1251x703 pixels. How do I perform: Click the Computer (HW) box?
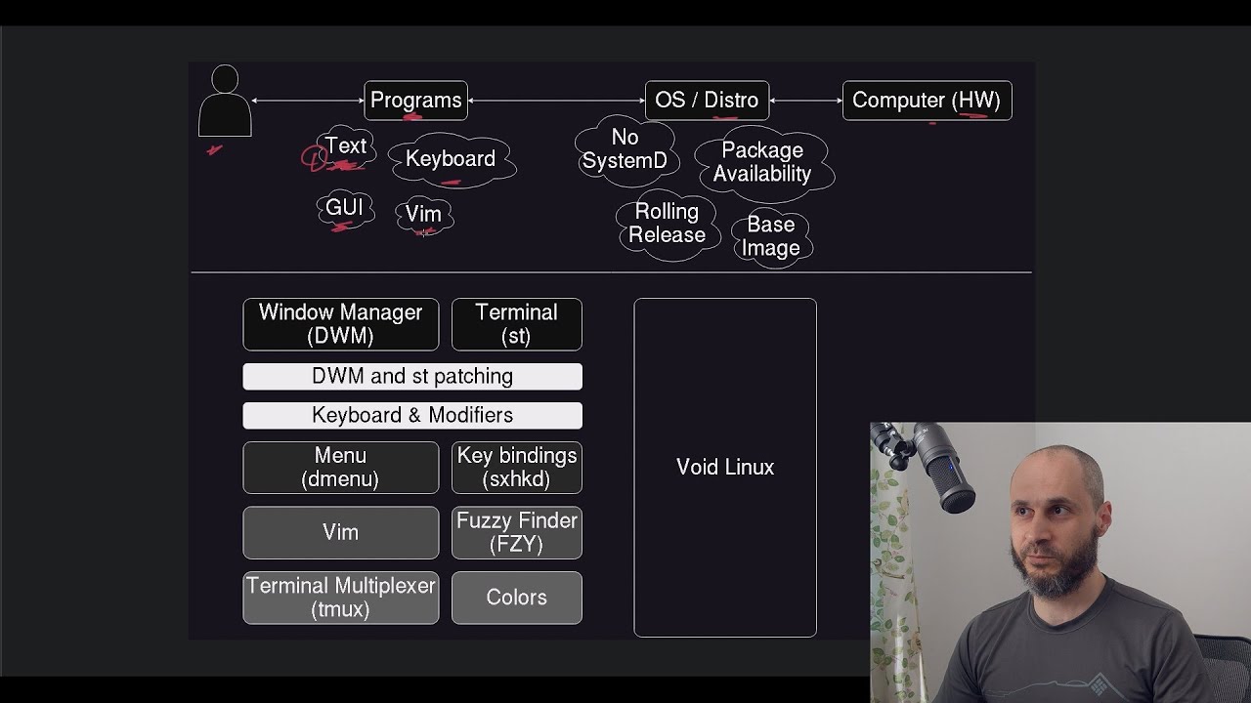click(927, 101)
